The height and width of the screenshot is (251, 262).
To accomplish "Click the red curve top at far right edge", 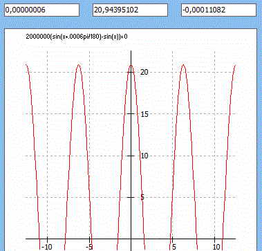I will click(x=235, y=66).
